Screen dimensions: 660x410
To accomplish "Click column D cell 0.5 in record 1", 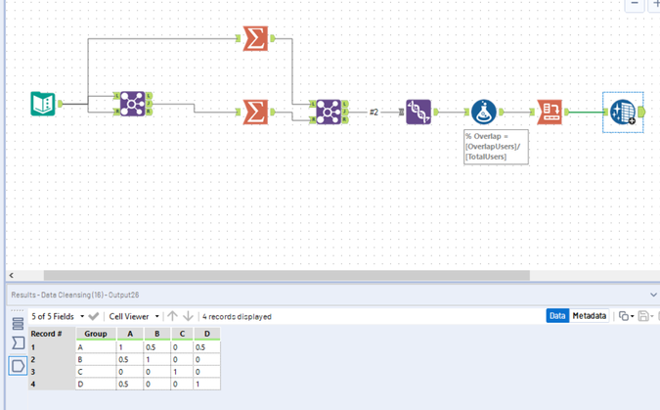I will pos(206,347).
